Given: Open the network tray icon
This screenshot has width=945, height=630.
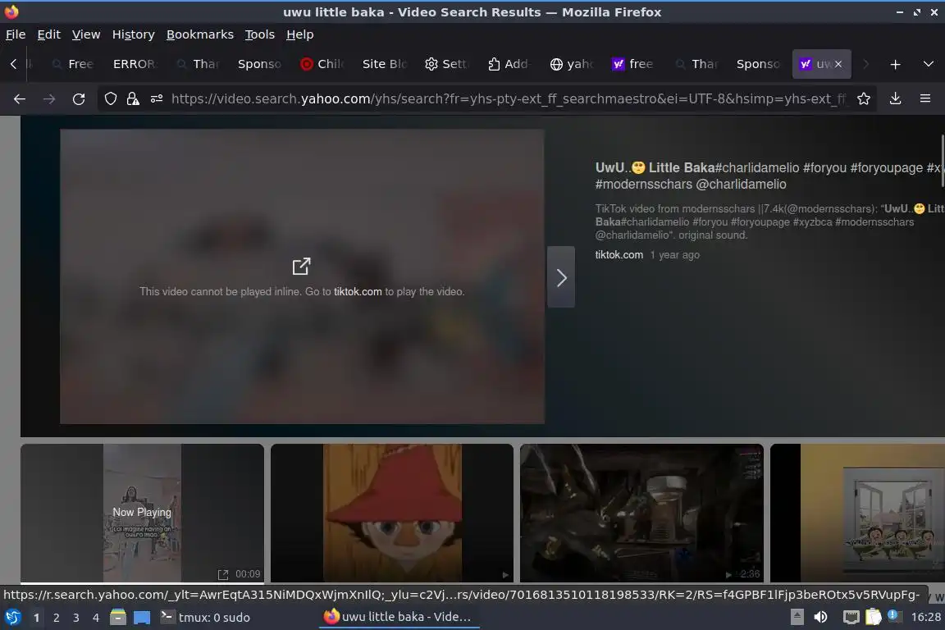Looking at the screenshot, I should click(851, 618).
